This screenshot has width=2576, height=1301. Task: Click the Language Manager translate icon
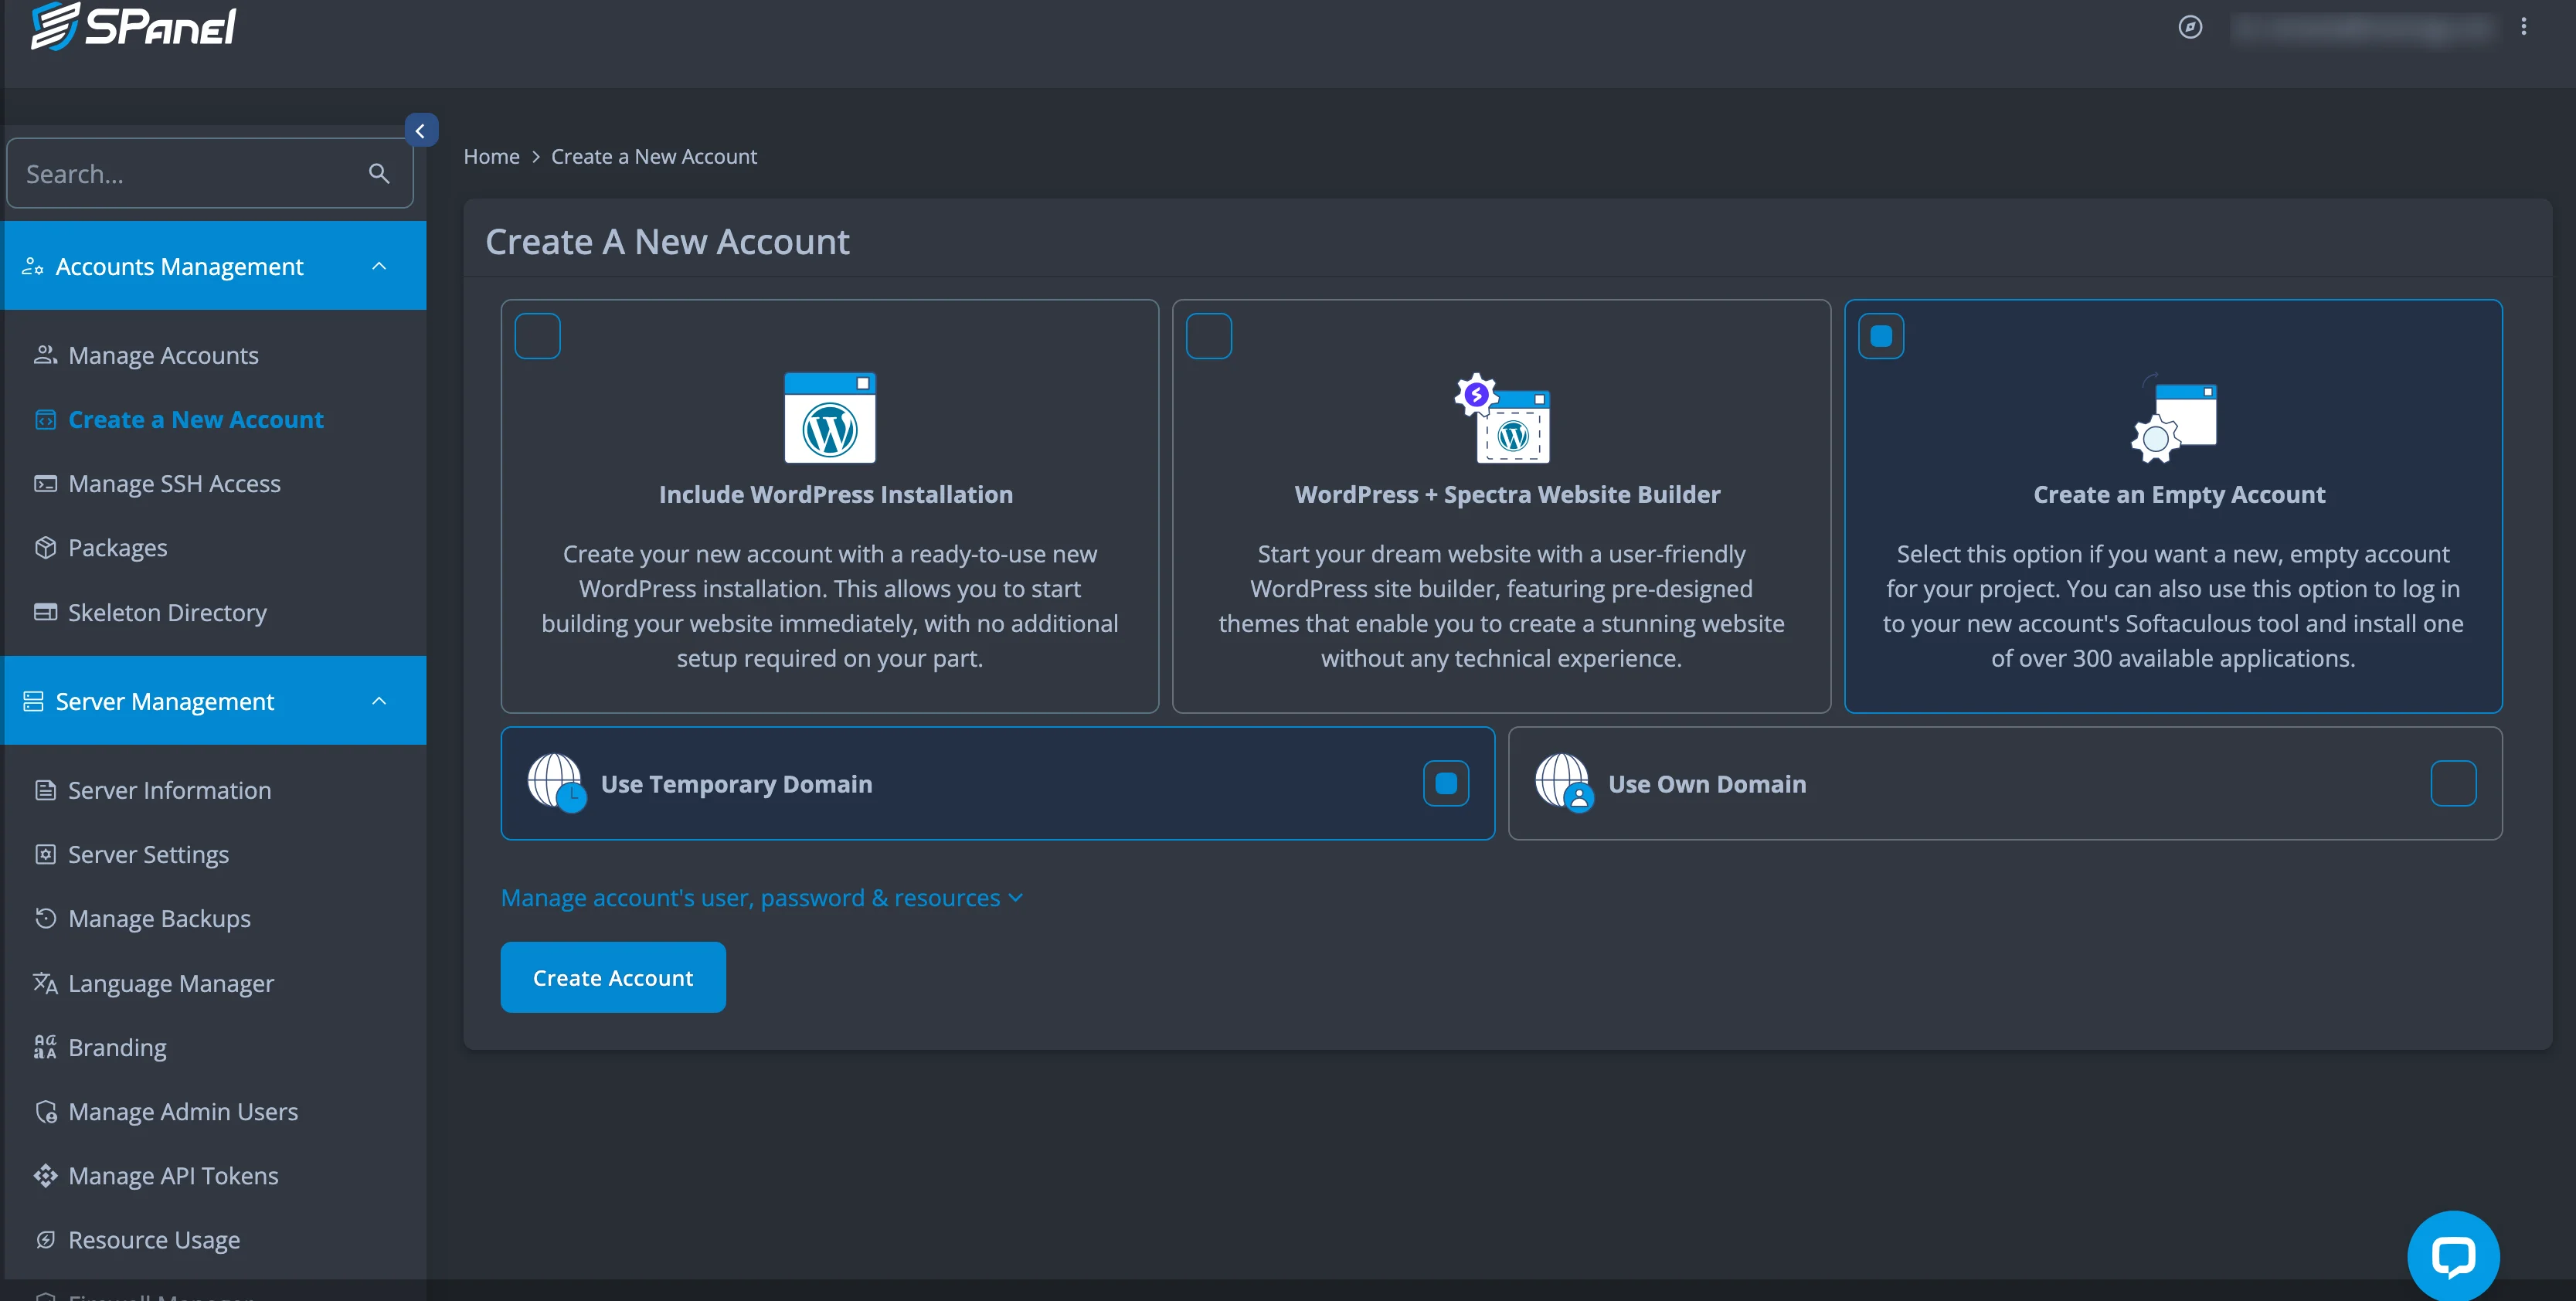[45, 983]
